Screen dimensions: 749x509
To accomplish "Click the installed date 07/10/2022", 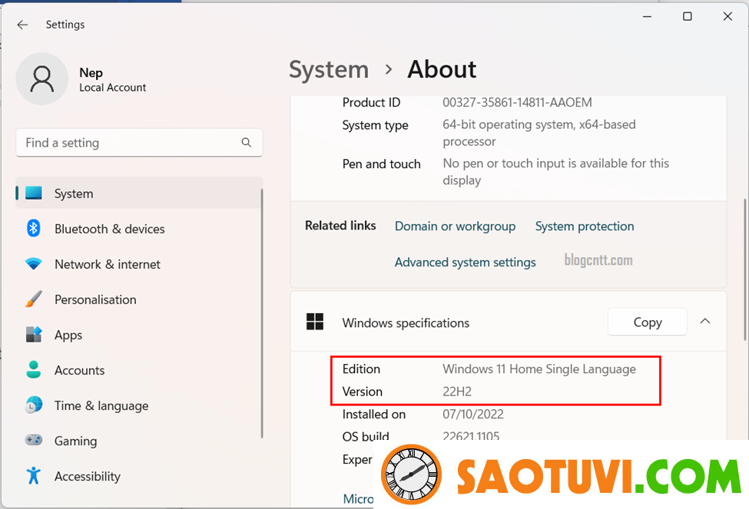I will pos(473,414).
